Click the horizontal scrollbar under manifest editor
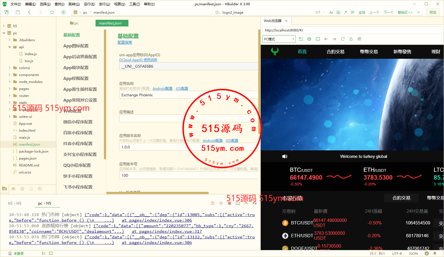Viewport: 444px width, 257px height. click(157, 193)
